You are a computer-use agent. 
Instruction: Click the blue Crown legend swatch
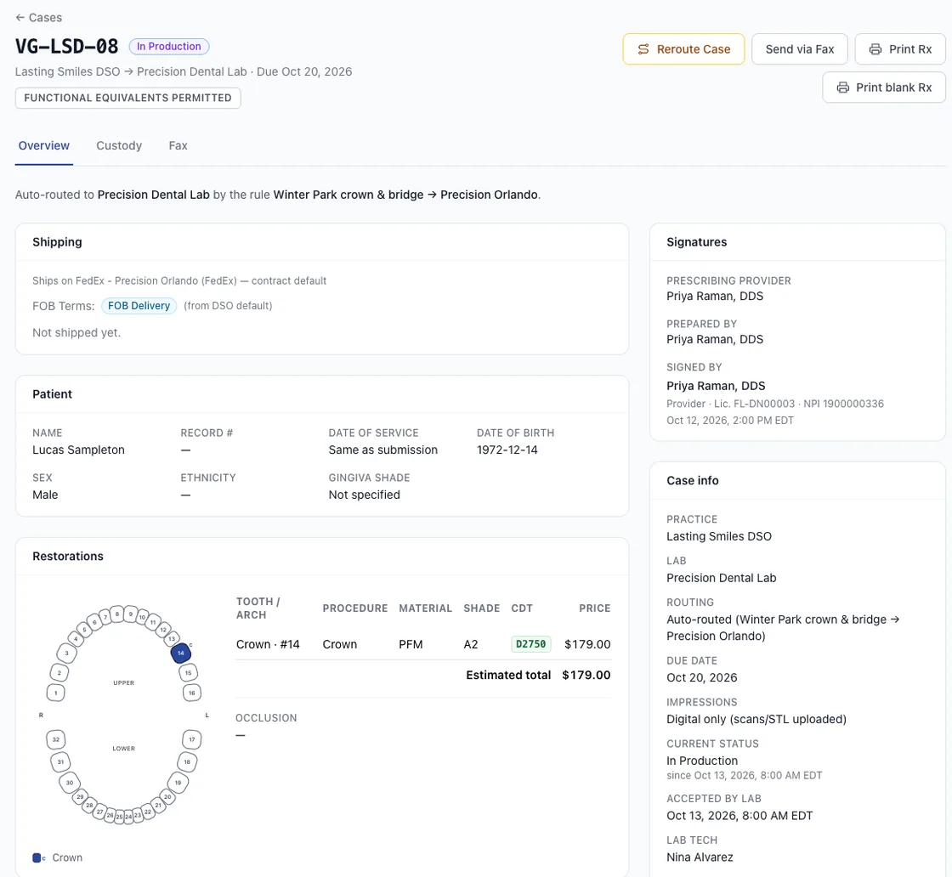coord(37,857)
